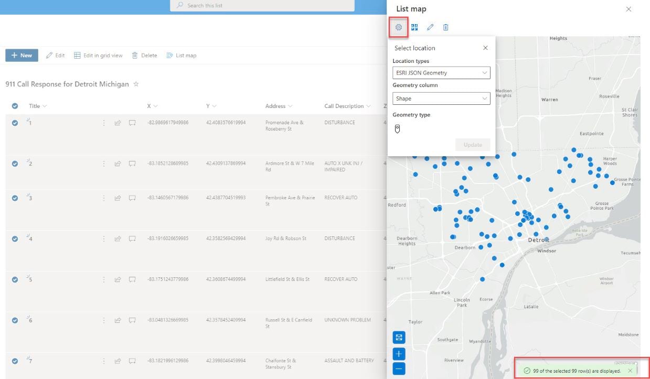Select the point geometry type icon

point(397,129)
